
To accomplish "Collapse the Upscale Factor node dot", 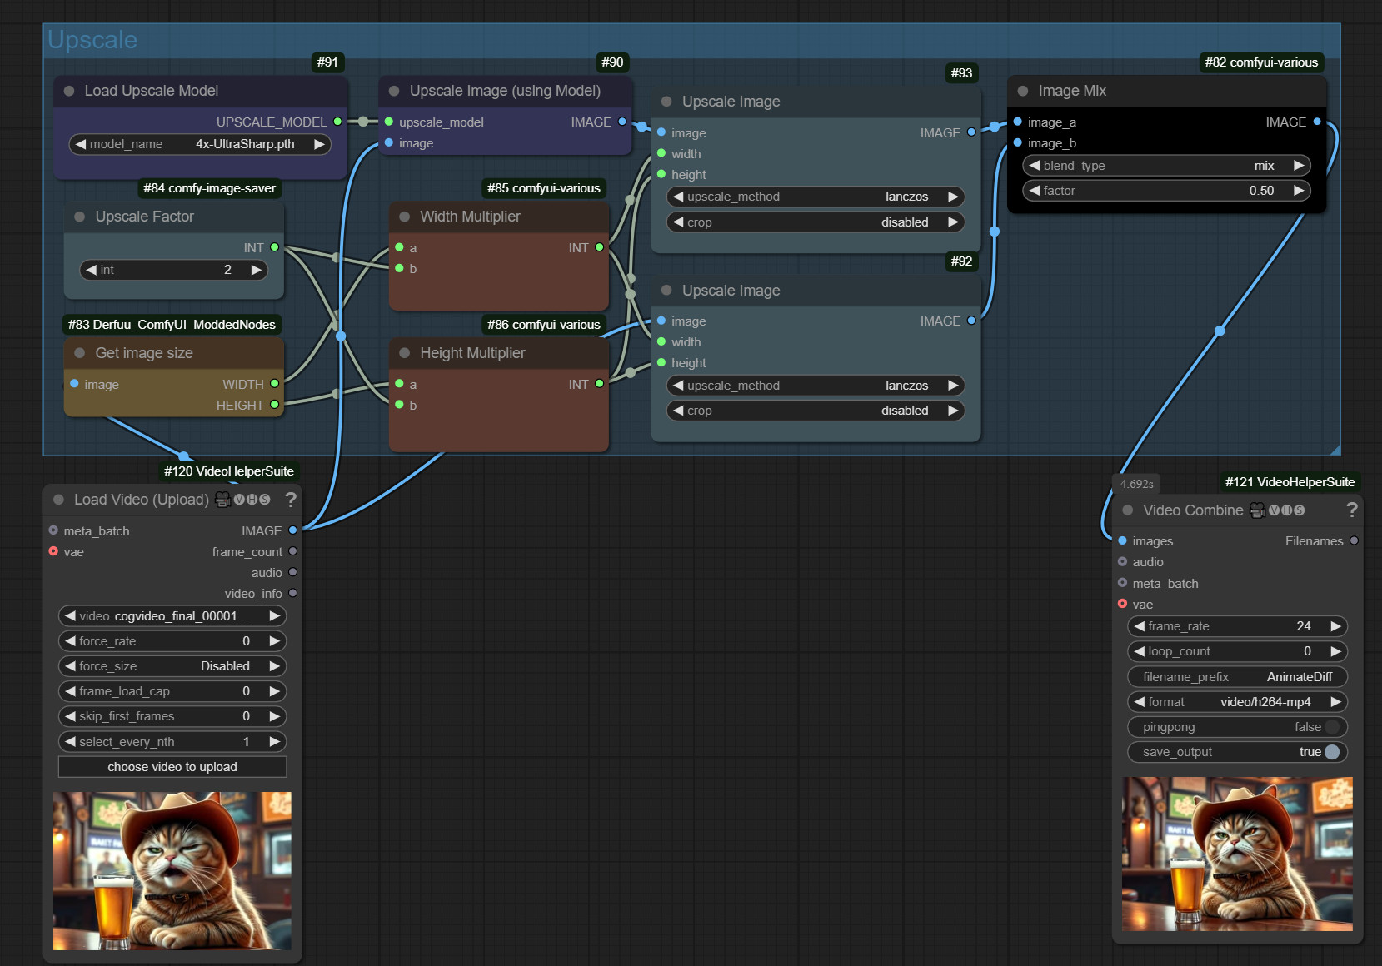I will coord(80,217).
